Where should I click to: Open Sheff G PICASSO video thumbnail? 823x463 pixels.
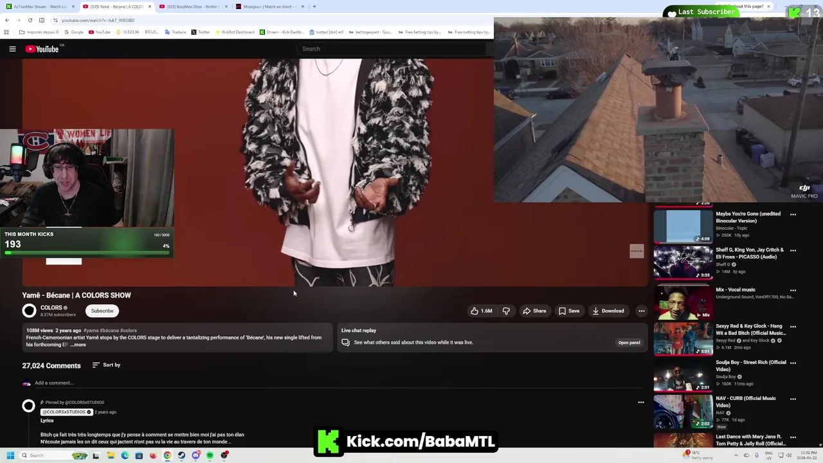pyautogui.click(x=683, y=262)
